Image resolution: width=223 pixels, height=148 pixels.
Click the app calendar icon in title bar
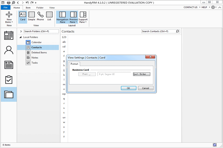point(3,2)
